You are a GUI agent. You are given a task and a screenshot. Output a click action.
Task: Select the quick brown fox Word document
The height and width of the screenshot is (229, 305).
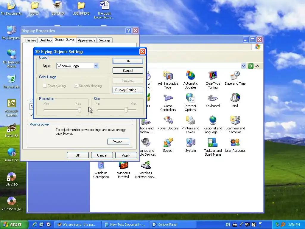point(104,10)
